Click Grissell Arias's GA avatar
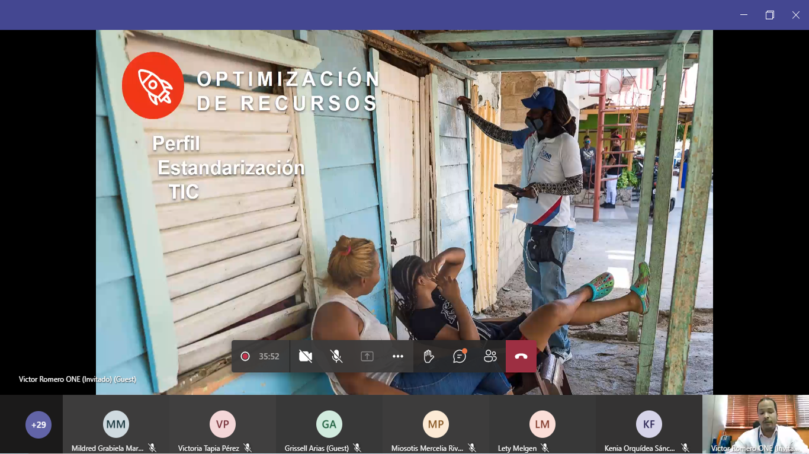 (x=329, y=424)
